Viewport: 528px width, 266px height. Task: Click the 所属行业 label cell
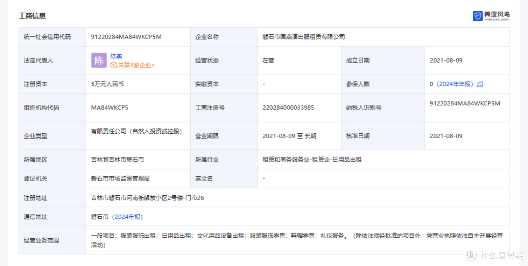pyautogui.click(x=224, y=160)
